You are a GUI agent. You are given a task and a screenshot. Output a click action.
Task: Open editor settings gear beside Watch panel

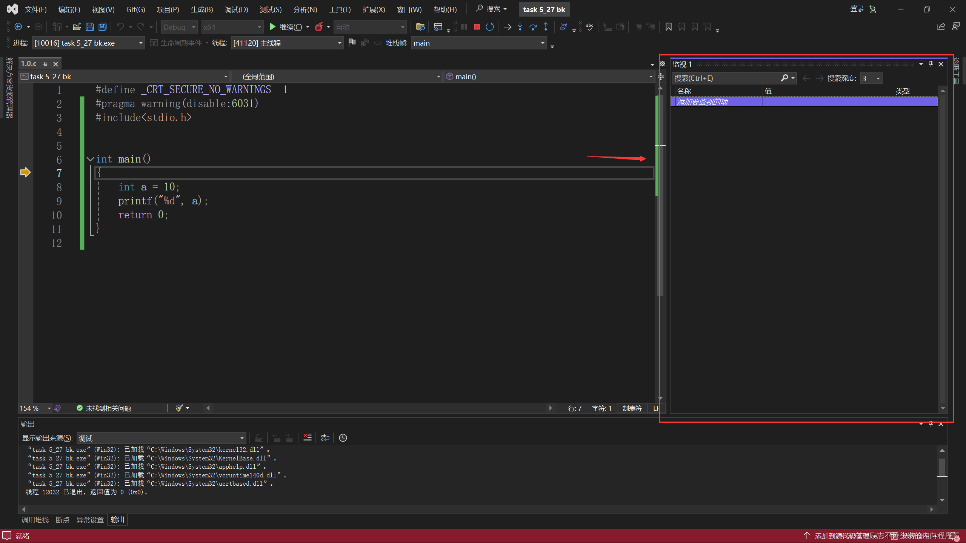click(662, 64)
